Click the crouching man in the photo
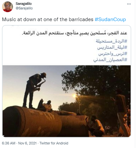The image size is (137, 148). pyautogui.click(x=95, y=126)
